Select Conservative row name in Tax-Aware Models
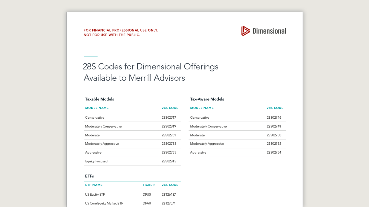 (200, 117)
